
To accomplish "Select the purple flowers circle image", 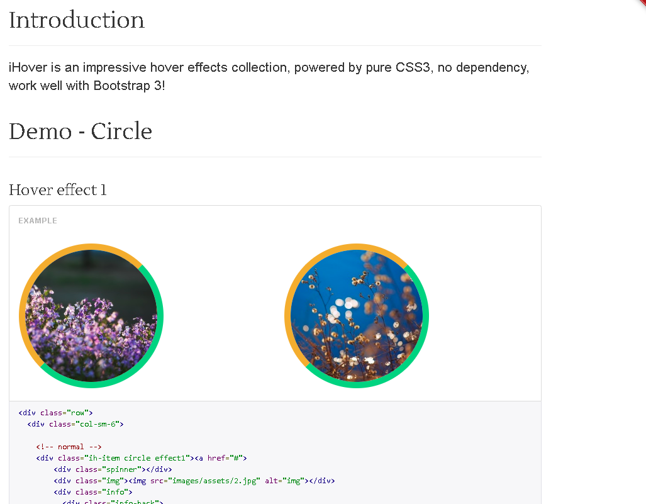I will pyautogui.click(x=91, y=315).
